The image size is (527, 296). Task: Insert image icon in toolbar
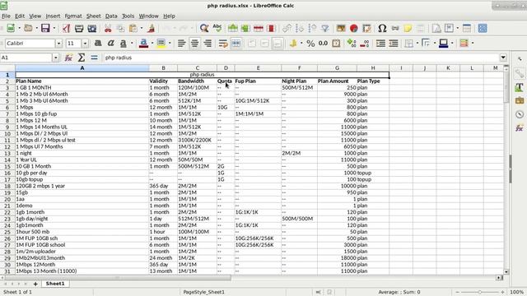point(341,28)
